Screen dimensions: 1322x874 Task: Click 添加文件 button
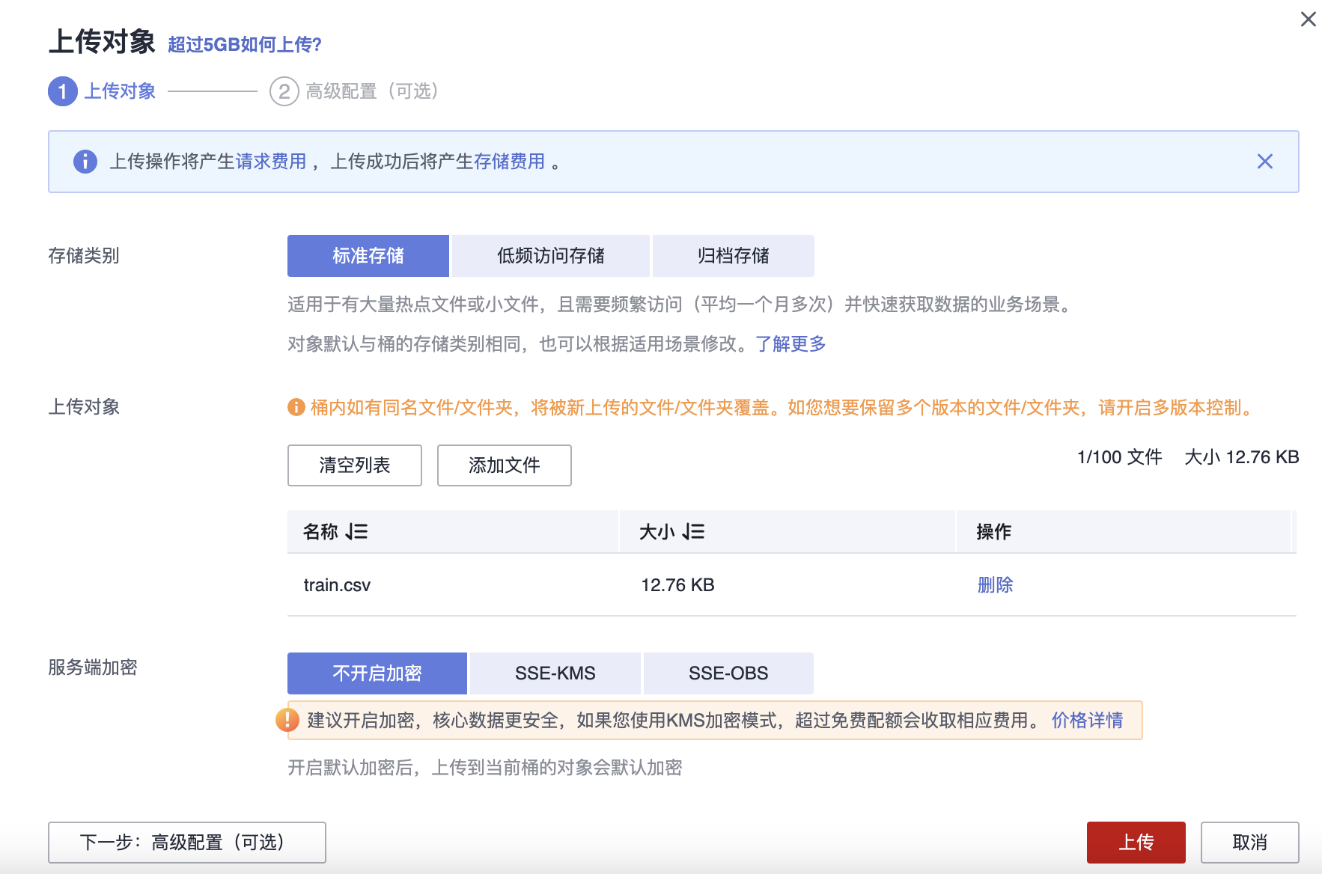coord(504,465)
